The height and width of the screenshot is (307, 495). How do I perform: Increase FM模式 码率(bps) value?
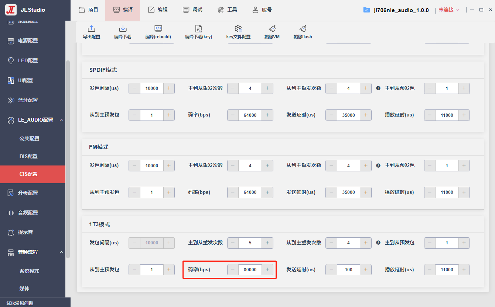267,192
